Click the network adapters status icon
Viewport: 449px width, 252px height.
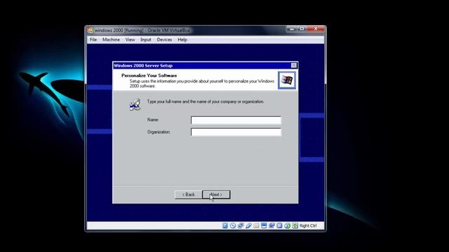[241, 225]
